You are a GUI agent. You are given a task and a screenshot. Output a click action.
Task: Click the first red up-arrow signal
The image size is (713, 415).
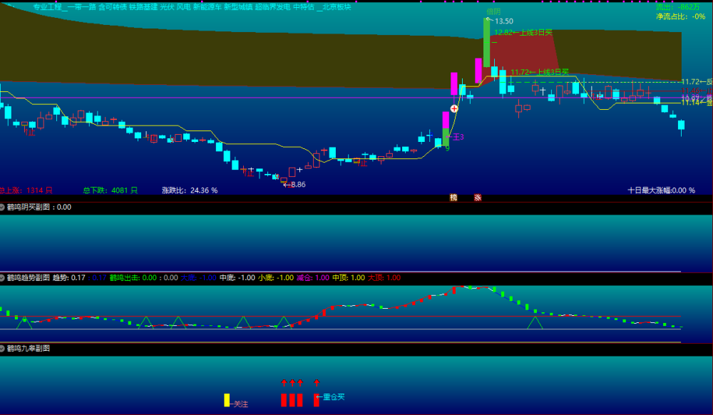click(284, 382)
